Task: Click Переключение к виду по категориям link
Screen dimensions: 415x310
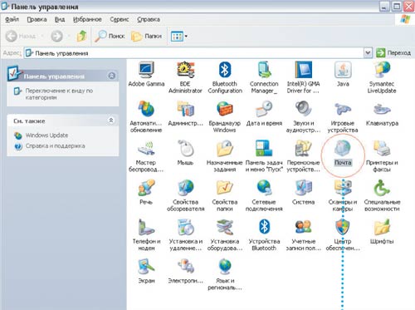Action: point(59,94)
